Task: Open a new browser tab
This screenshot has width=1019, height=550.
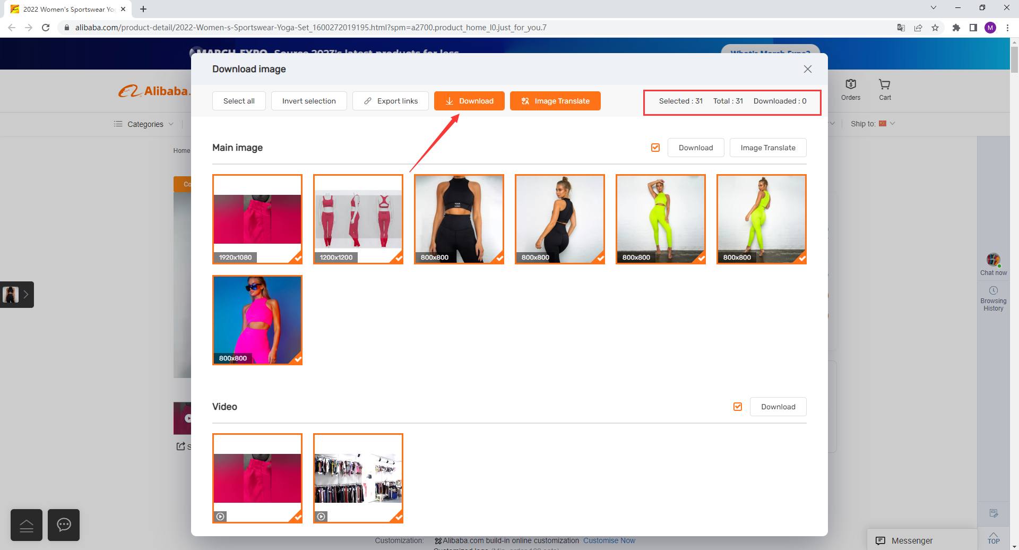Action: [x=143, y=9]
